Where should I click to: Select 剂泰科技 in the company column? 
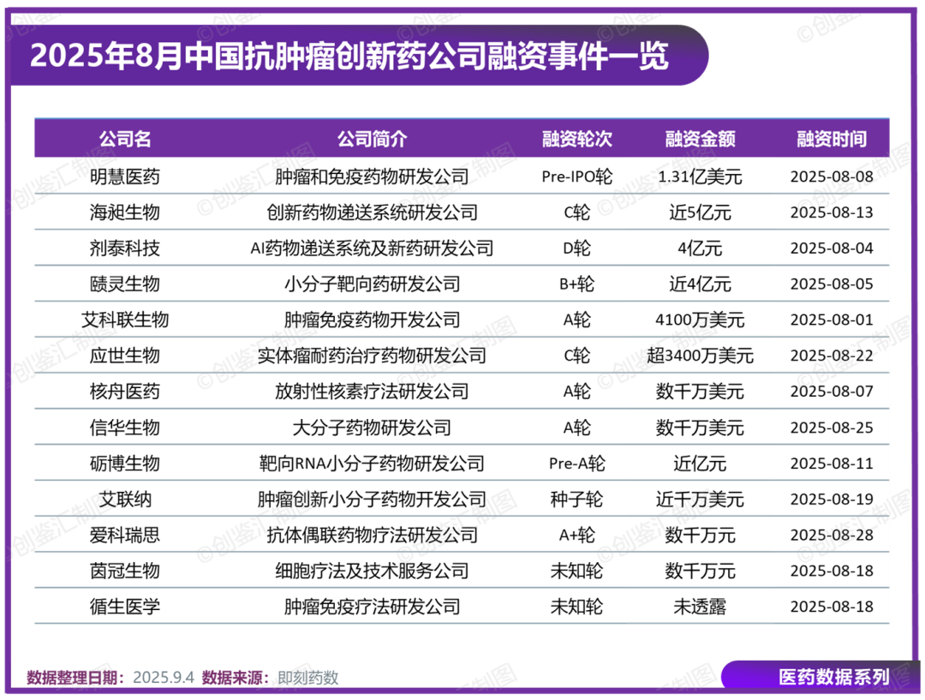[x=125, y=248]
